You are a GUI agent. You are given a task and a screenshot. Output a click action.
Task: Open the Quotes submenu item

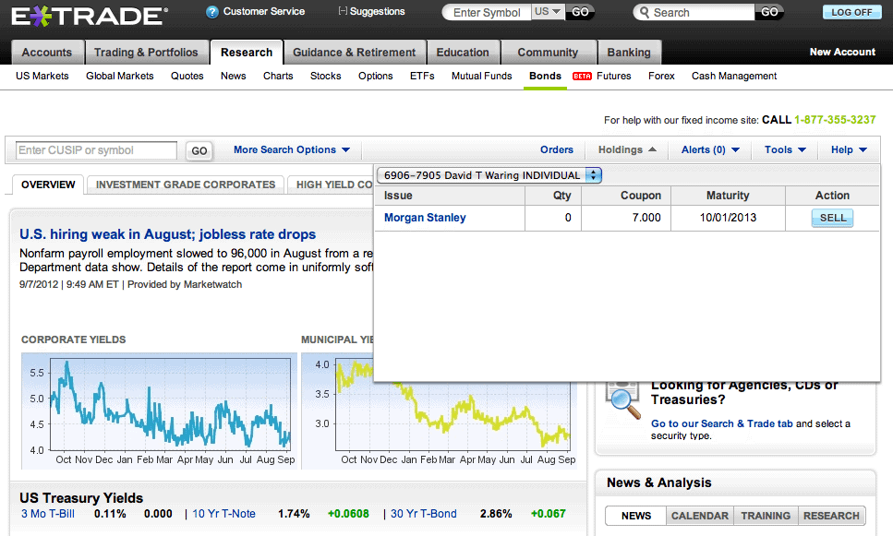pos(187,77)
